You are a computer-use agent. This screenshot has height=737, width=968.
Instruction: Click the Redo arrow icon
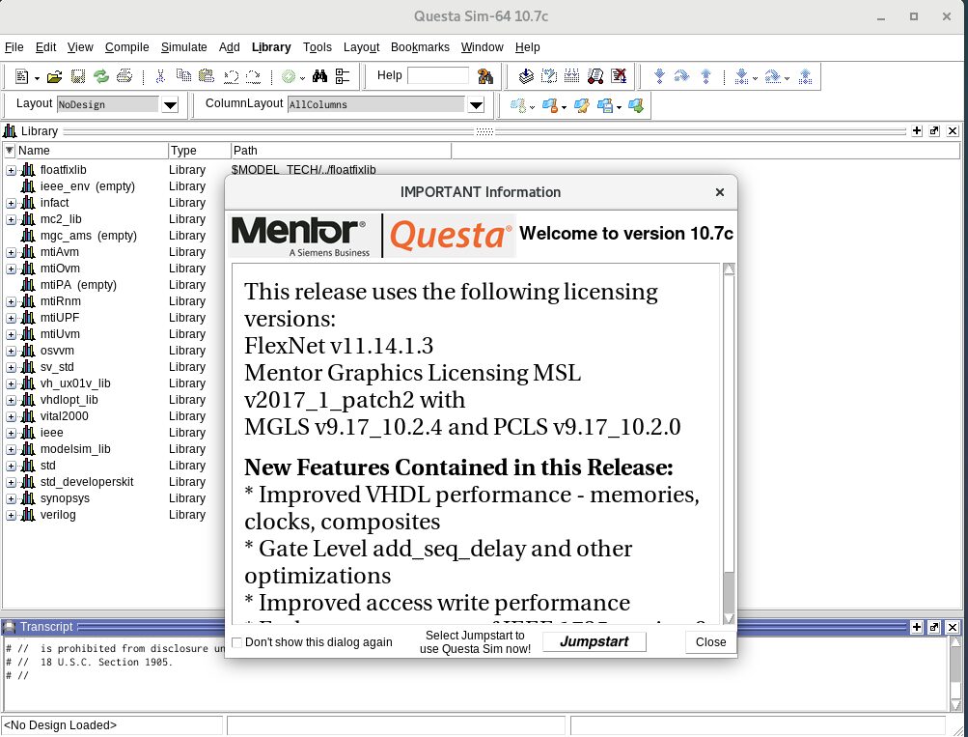pyautogui.click(x=253, y=76)
